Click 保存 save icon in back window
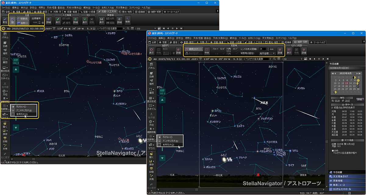Screen dimensions: 366x195 pyautogui.click(x=5, y=132)
